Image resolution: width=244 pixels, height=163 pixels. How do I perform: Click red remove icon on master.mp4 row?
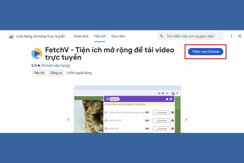point(172,129)
